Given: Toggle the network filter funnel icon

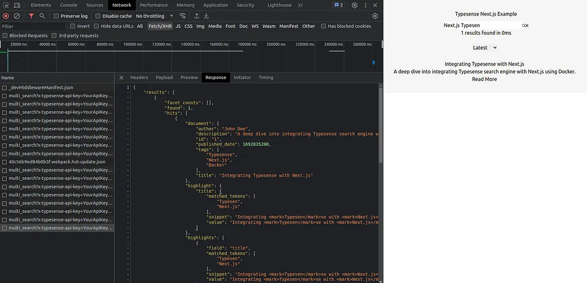Looking at the screenshot, I should pyautogui.click(x=31, y=16).
